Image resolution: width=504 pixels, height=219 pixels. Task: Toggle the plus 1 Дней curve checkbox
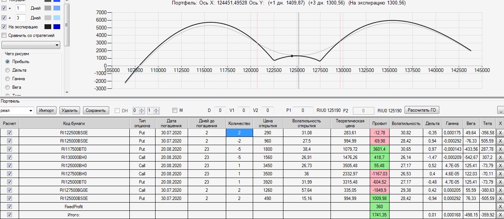coord(4,8)
